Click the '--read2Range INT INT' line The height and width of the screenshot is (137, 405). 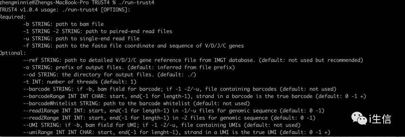pos(169,118)
